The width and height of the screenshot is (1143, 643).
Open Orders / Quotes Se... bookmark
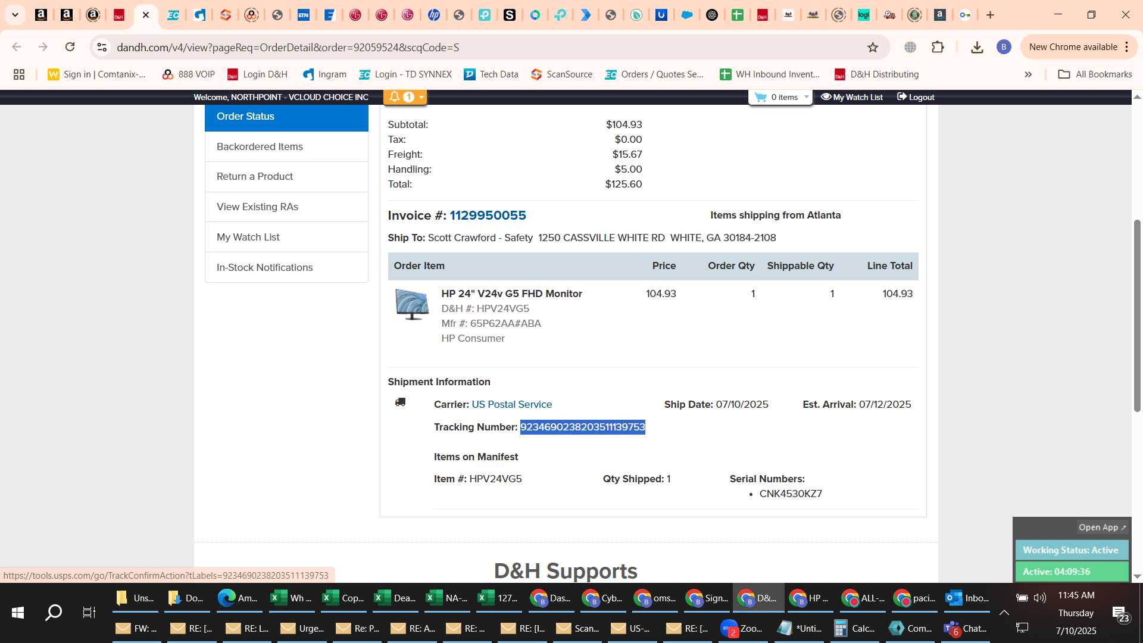pyautogui.click(x=655, y=74)
